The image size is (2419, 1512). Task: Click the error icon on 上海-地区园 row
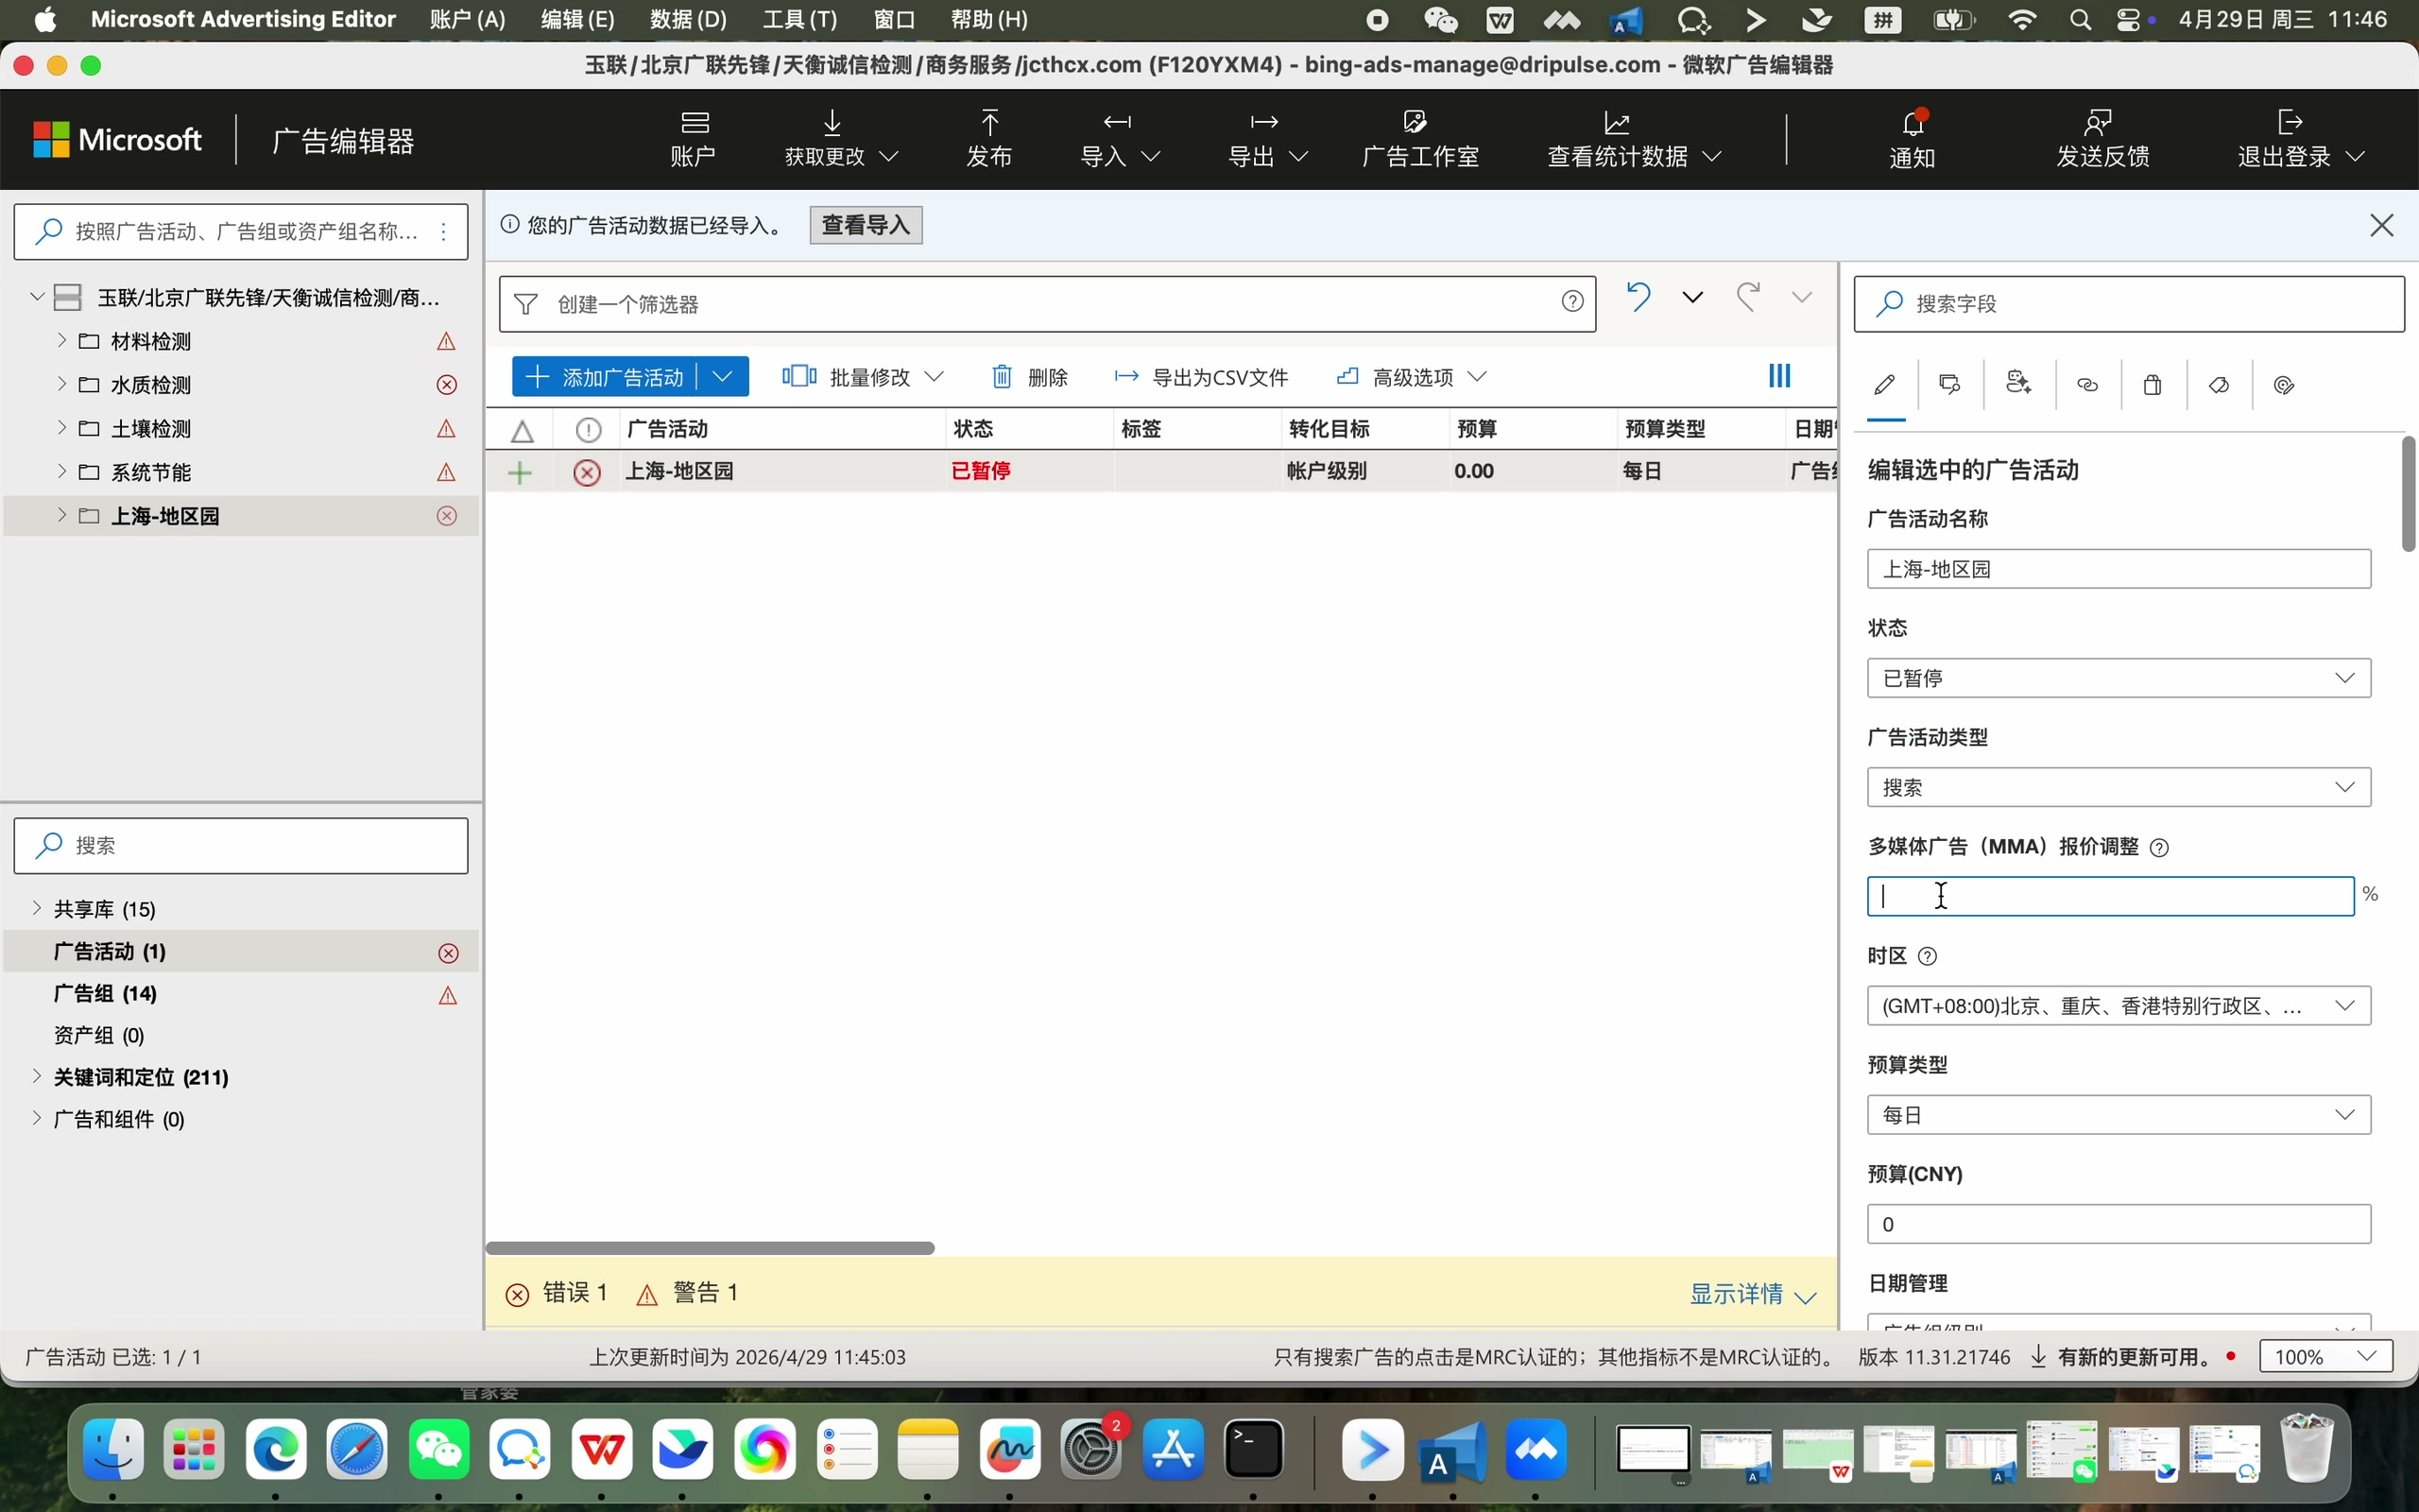[587, 473]
